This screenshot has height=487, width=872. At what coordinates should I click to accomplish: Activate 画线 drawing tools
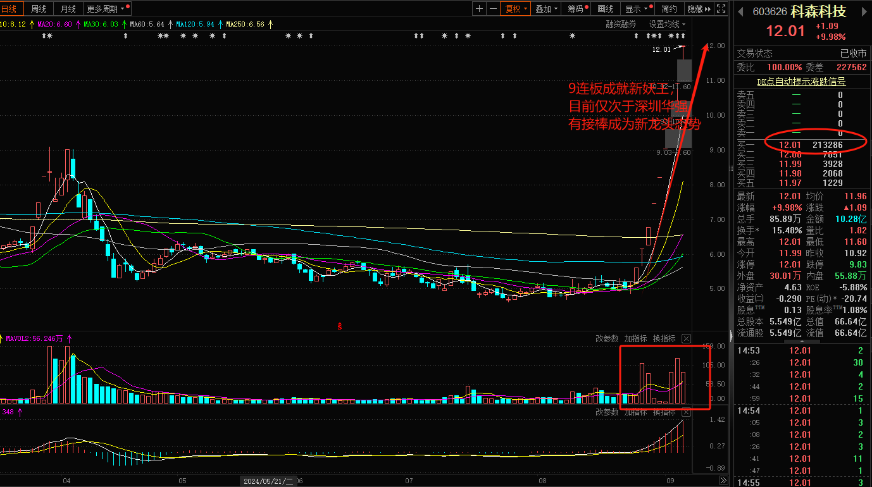point(606,8)
